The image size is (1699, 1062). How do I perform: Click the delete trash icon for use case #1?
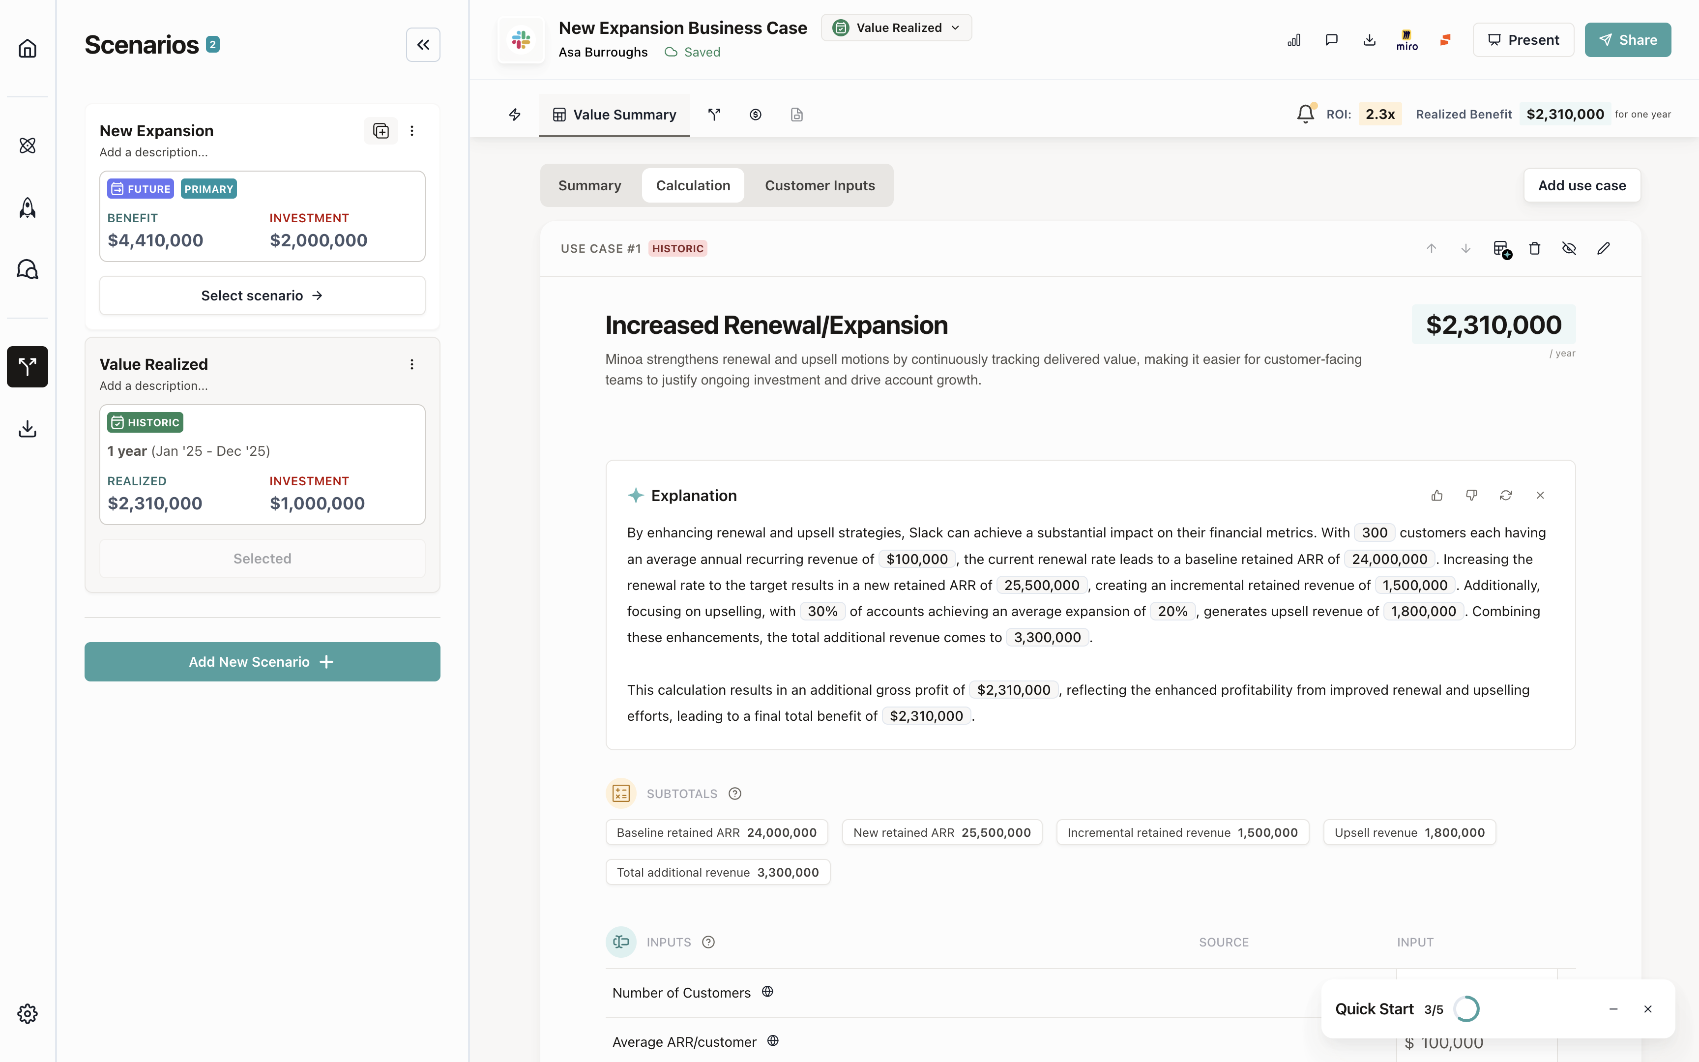tap(1535, 249)
